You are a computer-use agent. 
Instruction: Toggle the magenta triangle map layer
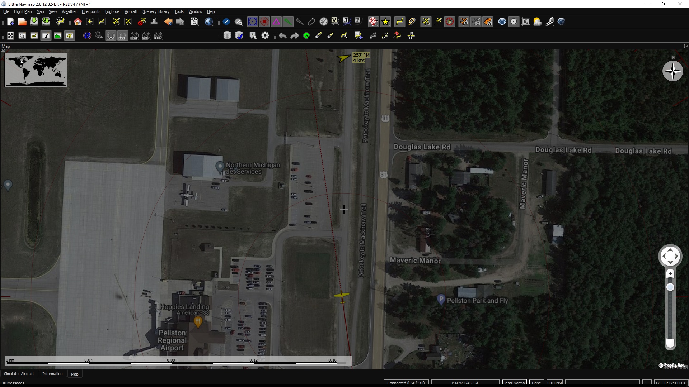276,22
